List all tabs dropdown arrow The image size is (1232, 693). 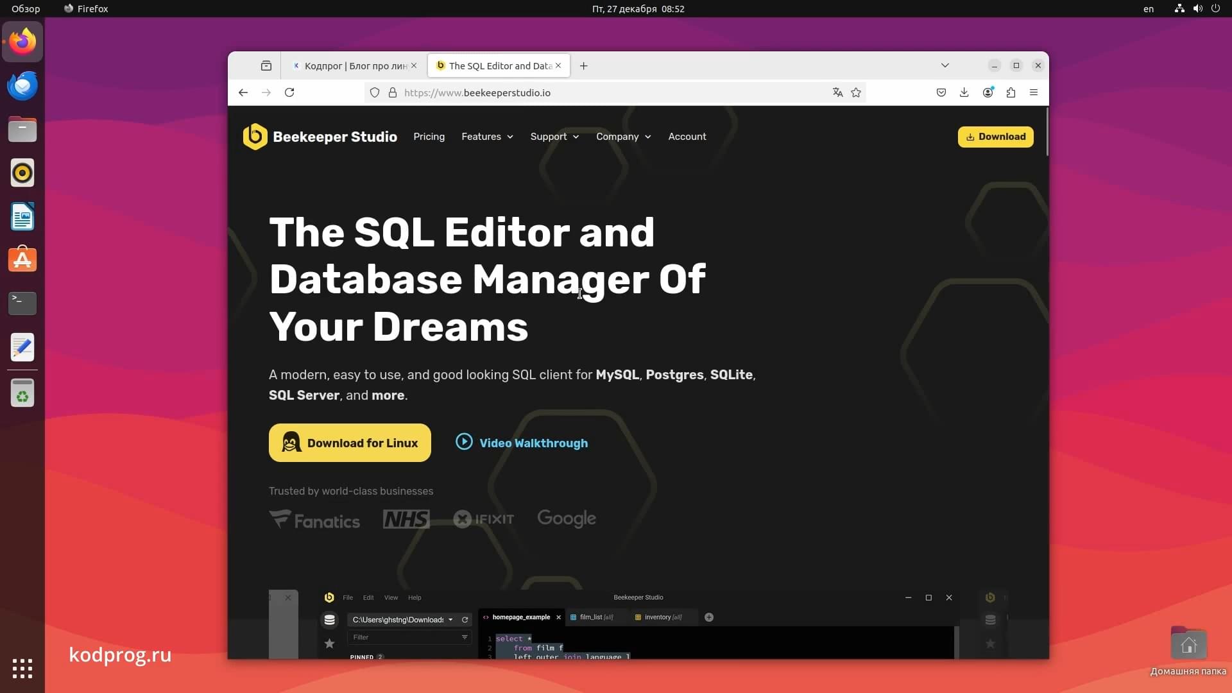click(x=945, y=65)
